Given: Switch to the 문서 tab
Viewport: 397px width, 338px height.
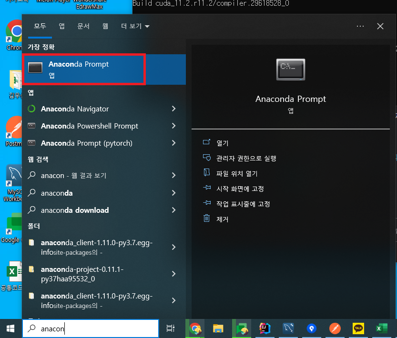Looking at the screenshot, I should point(83,26).
